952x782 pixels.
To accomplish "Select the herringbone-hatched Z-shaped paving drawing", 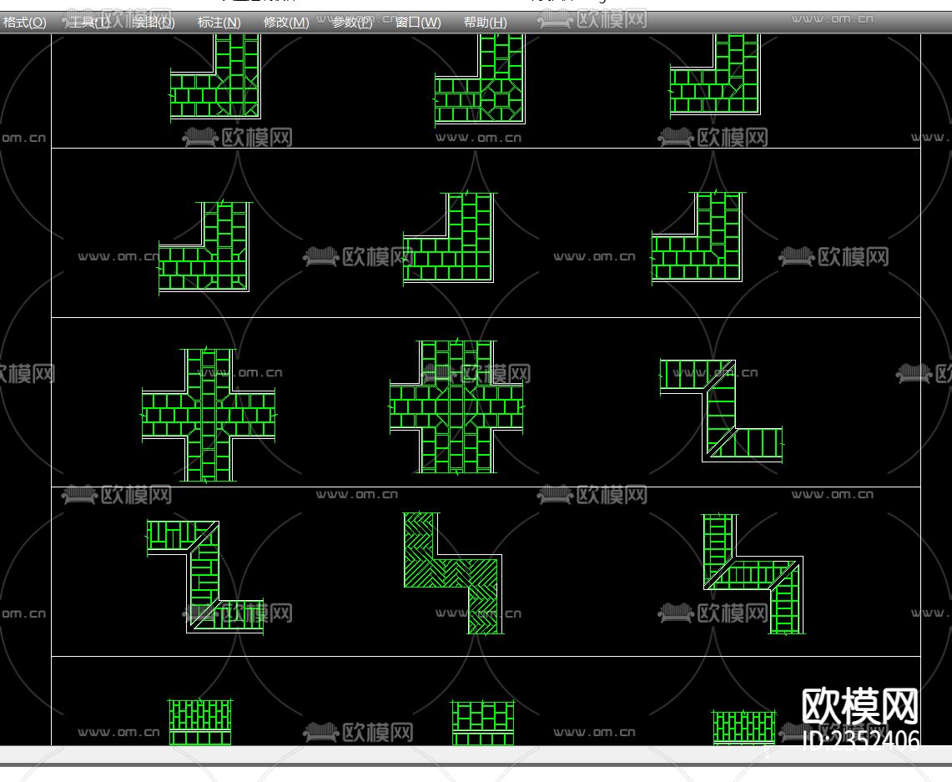I will [x=453, y=573].
